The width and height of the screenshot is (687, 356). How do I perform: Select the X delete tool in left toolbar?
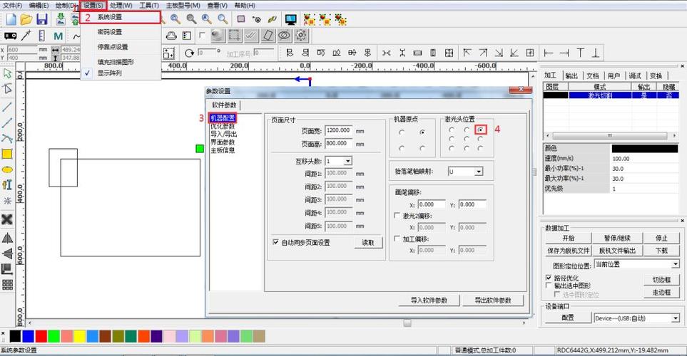pos(7,219)
